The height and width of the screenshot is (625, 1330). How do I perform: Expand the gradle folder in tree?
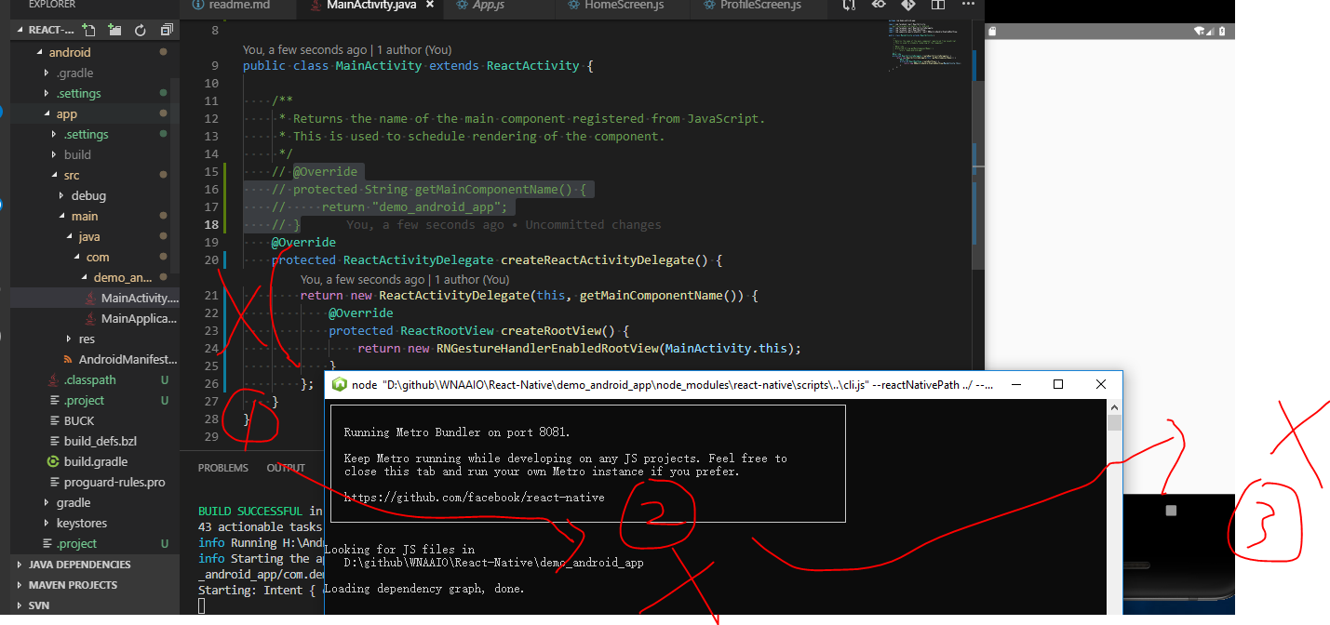coord(47,502)
